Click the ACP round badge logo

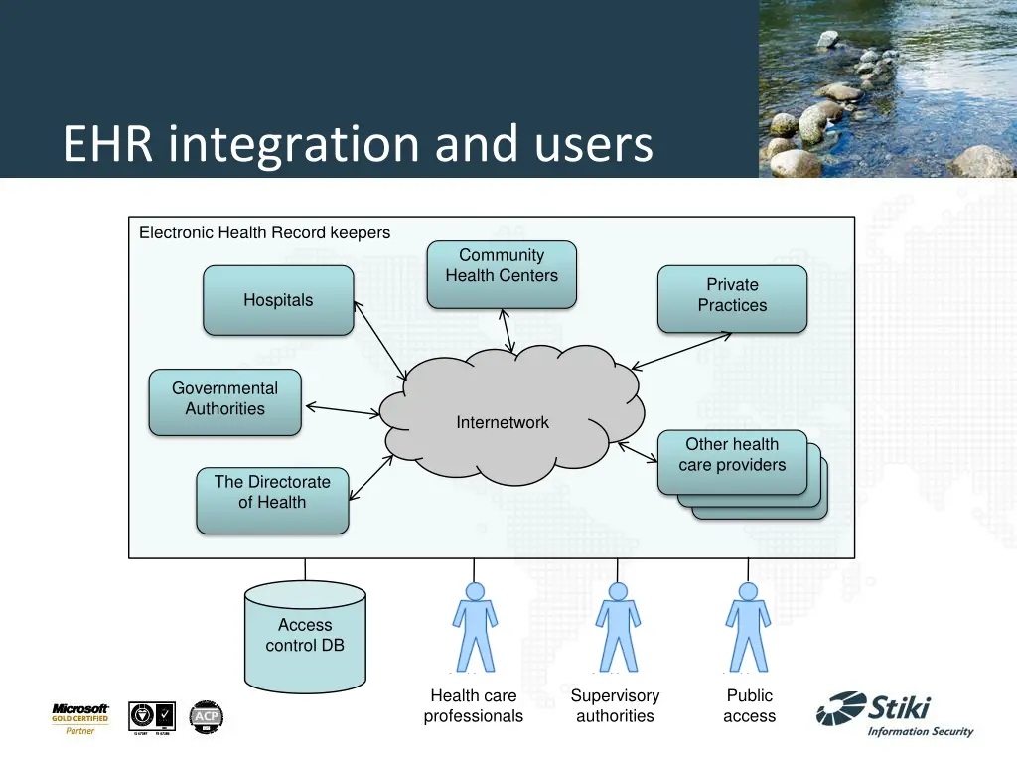coord(207,717)
